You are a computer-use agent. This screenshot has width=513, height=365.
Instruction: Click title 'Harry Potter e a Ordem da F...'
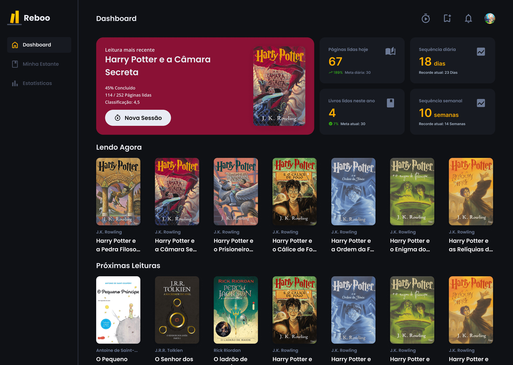click(x=353, y=245)
